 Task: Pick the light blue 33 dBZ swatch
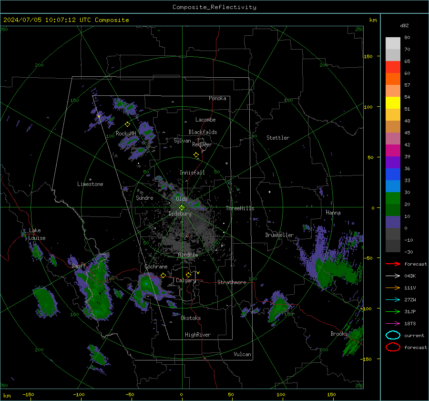[x=393, y=186]
